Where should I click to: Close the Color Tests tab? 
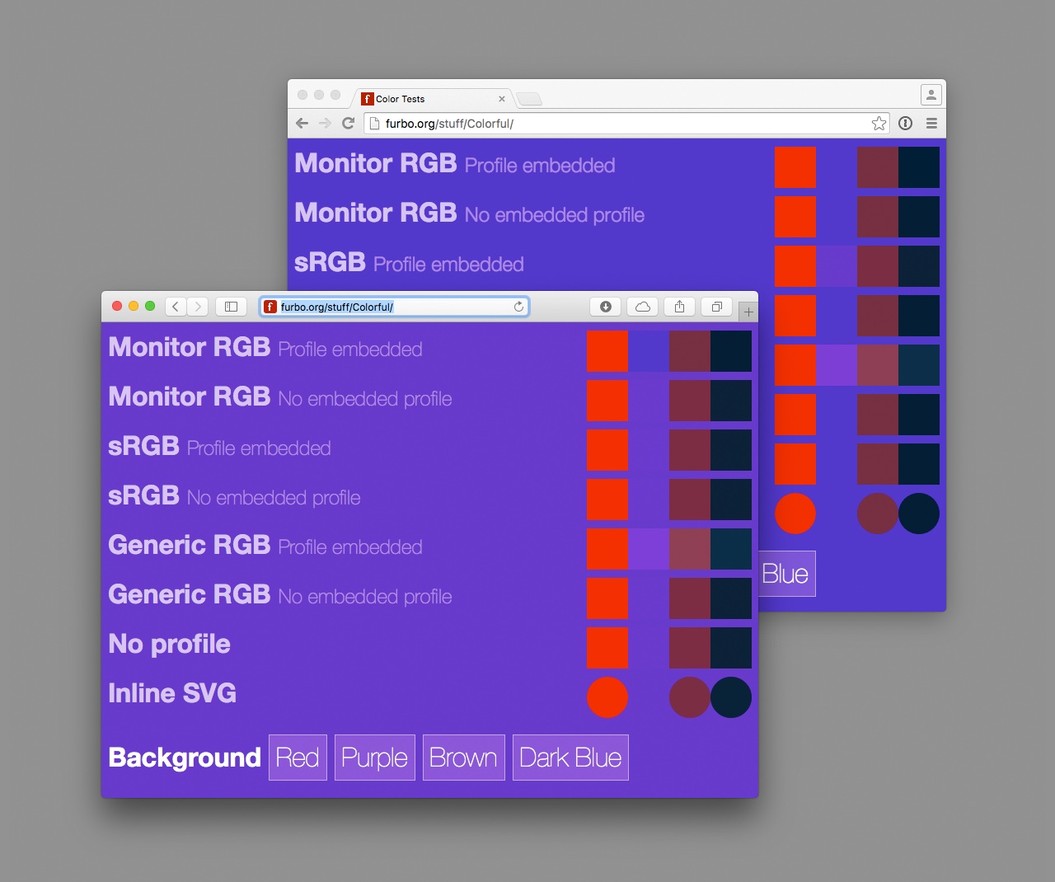pyautogui.click(x=502, y=99)
